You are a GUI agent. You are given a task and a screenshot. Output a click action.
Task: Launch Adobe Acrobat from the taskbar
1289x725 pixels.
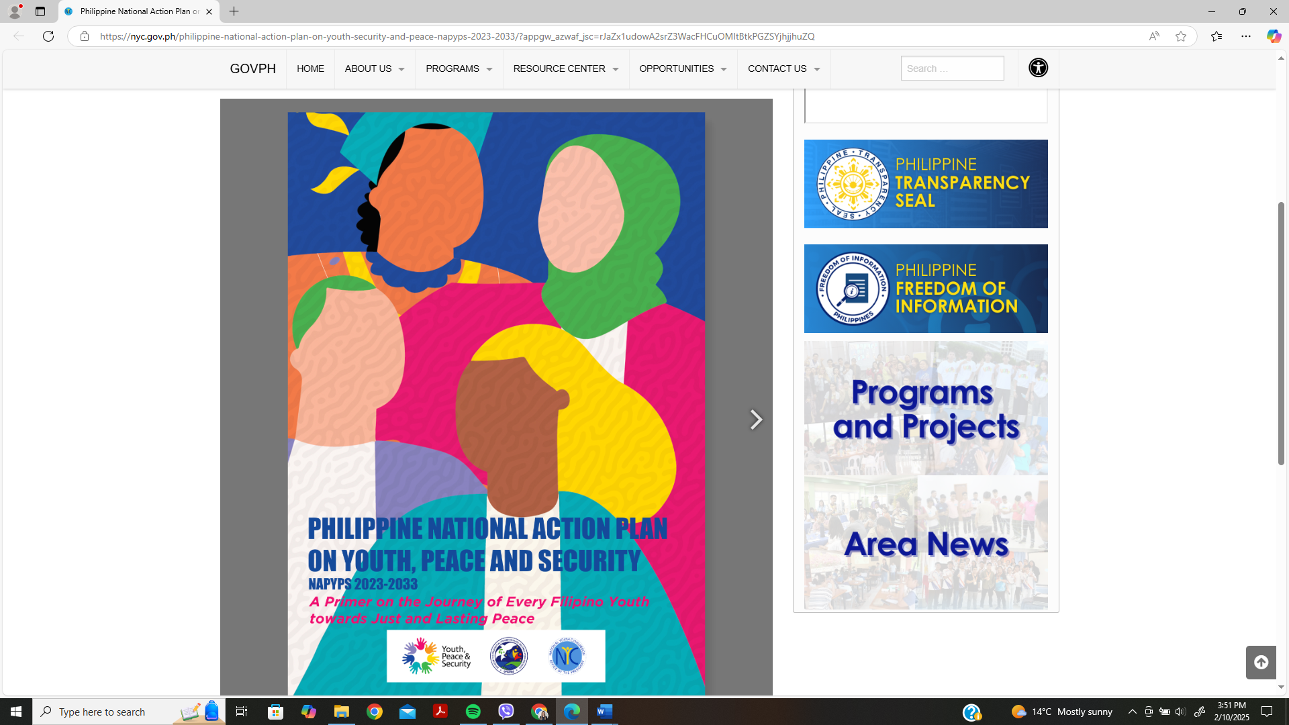click(x=440, y=712)
